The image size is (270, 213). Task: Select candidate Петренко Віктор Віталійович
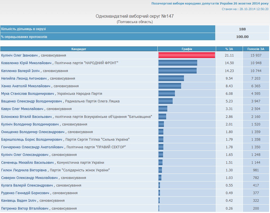(x=25, y=208)
